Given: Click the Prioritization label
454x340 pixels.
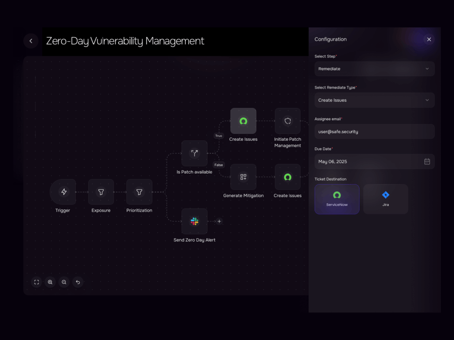Looking at the screenshot, I should click(139, 210).
